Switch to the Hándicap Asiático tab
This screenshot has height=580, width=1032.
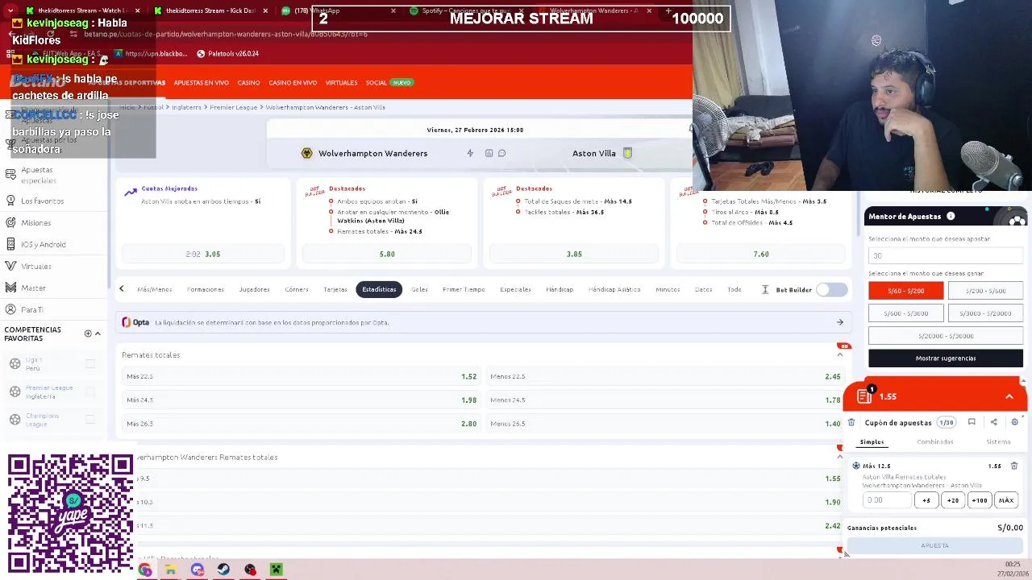tap(614, 289)
